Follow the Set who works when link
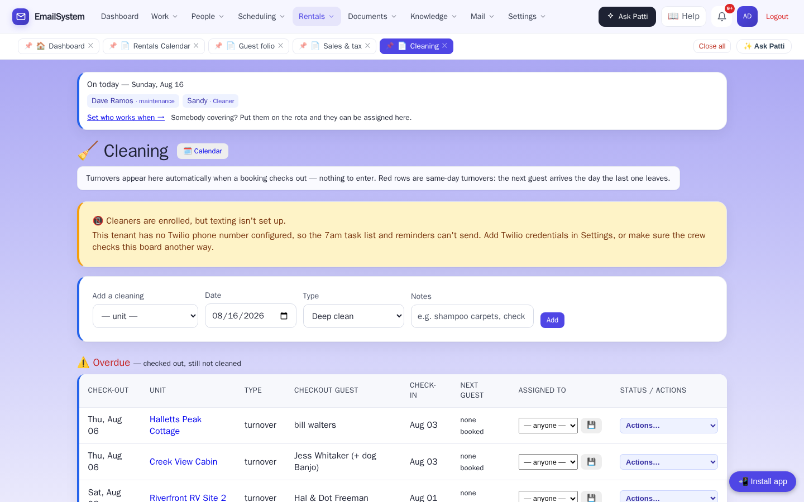 pyautogui.click(x=126, y=117)
